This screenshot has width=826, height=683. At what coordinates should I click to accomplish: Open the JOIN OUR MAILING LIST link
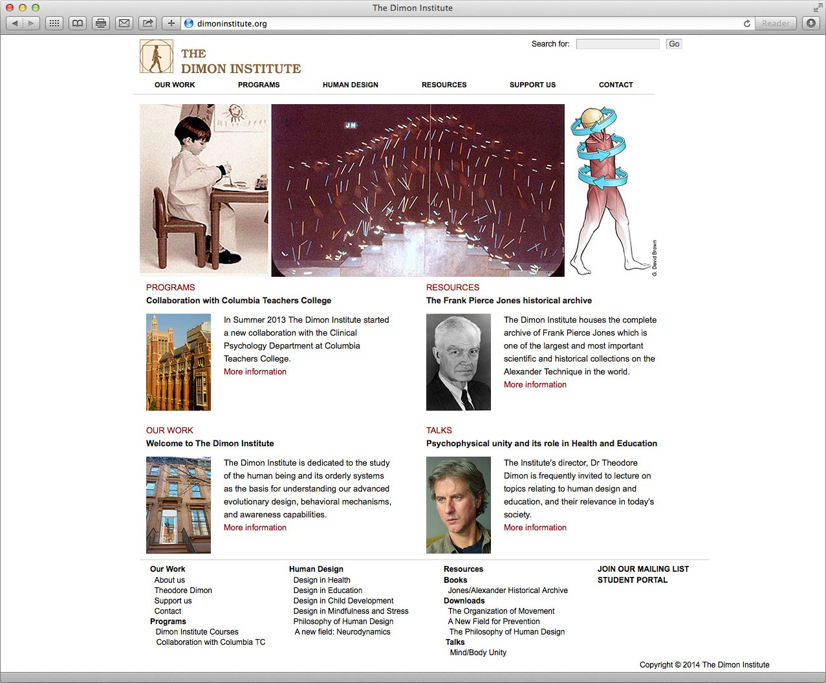tap(643, 569)
